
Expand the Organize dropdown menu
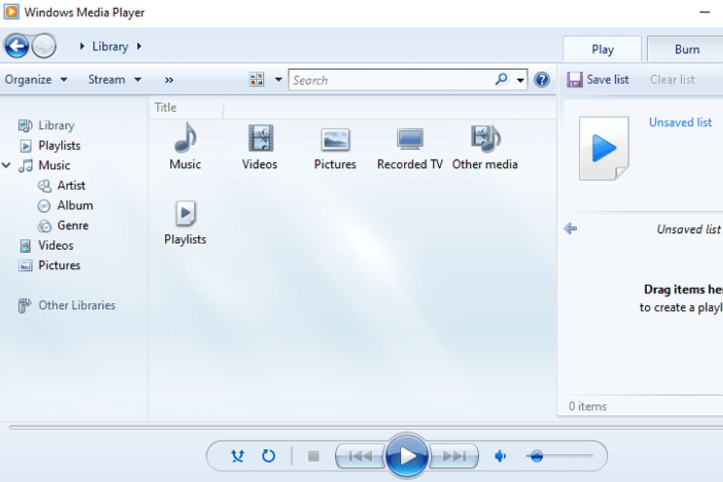pos(35,79)
